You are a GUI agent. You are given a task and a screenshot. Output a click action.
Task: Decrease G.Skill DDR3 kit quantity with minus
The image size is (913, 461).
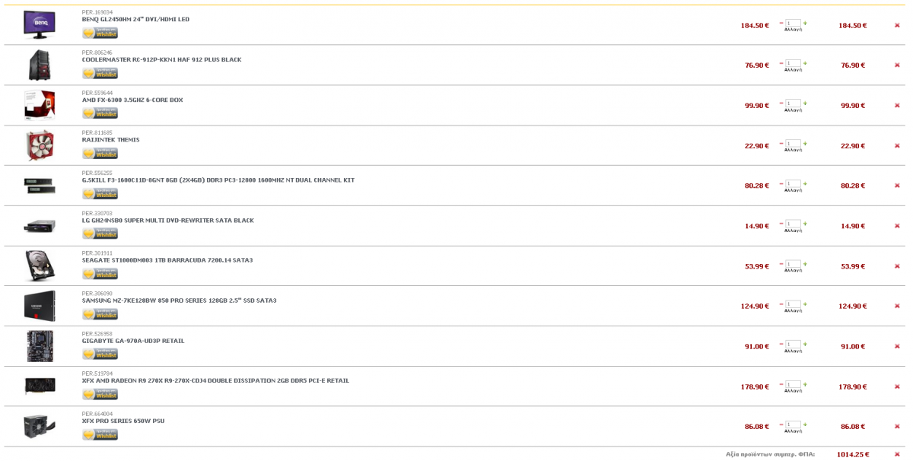tap(781, 183)
